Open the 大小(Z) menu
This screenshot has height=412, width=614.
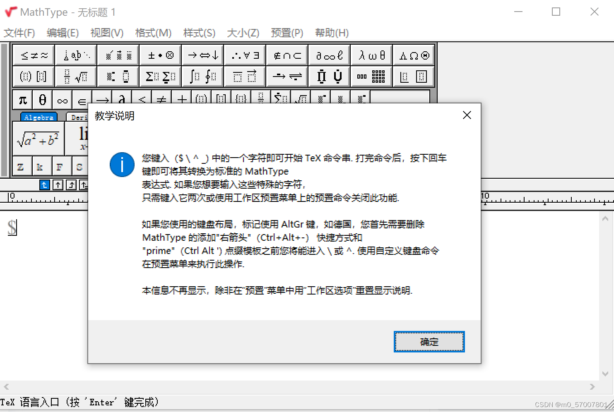[243, 33]
